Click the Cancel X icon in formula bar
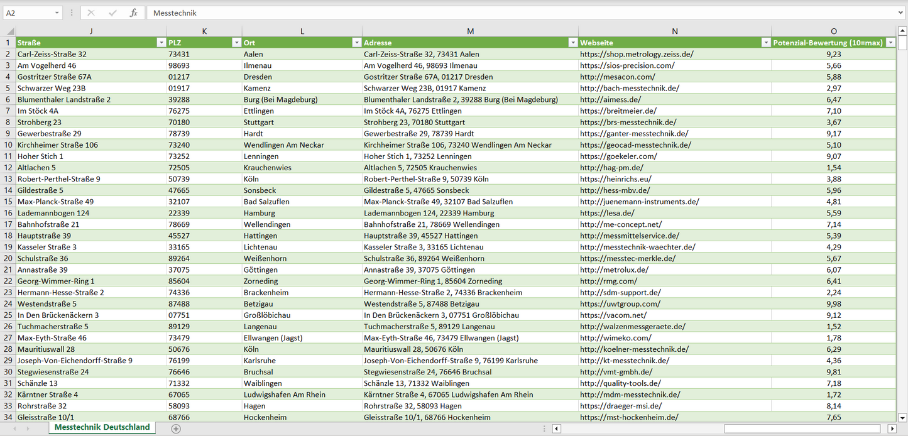Viewport: 908px width, 436px height. point(91,13)
